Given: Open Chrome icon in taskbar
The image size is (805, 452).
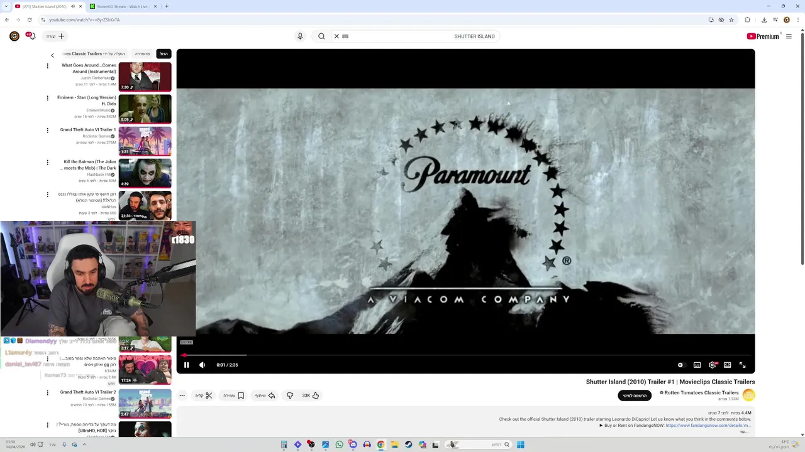Looking at the screenshot, I should tap(380, 445).
